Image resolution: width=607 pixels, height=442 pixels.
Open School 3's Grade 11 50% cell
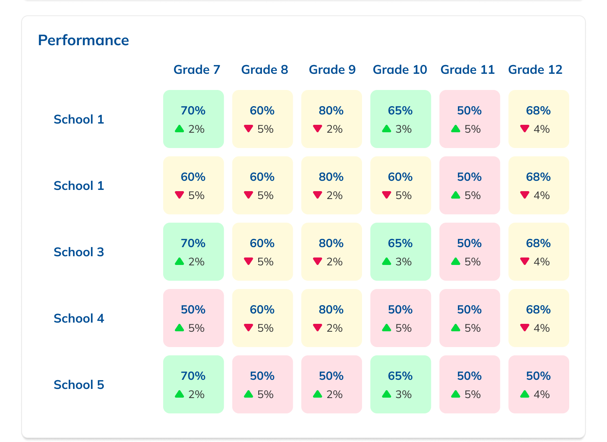tap(470, 252)
